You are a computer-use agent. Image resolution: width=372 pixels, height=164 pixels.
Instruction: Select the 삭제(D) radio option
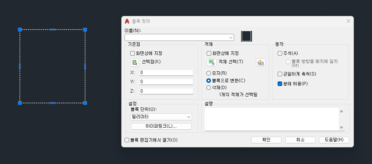(x=208, y=88)
